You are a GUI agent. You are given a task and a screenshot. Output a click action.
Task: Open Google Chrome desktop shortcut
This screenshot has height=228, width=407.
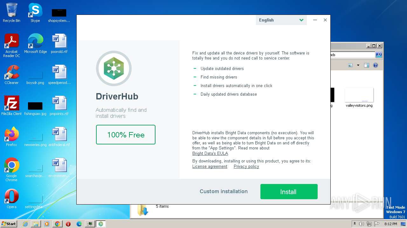11,170
